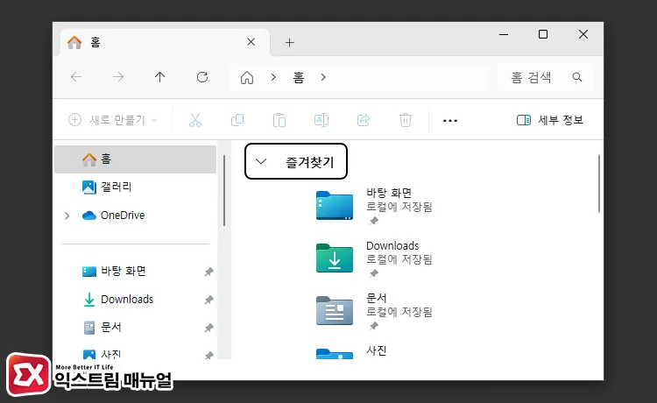
Task: Open the 문서 folder icon in 즐겨찾기
Action: point(335,310)
